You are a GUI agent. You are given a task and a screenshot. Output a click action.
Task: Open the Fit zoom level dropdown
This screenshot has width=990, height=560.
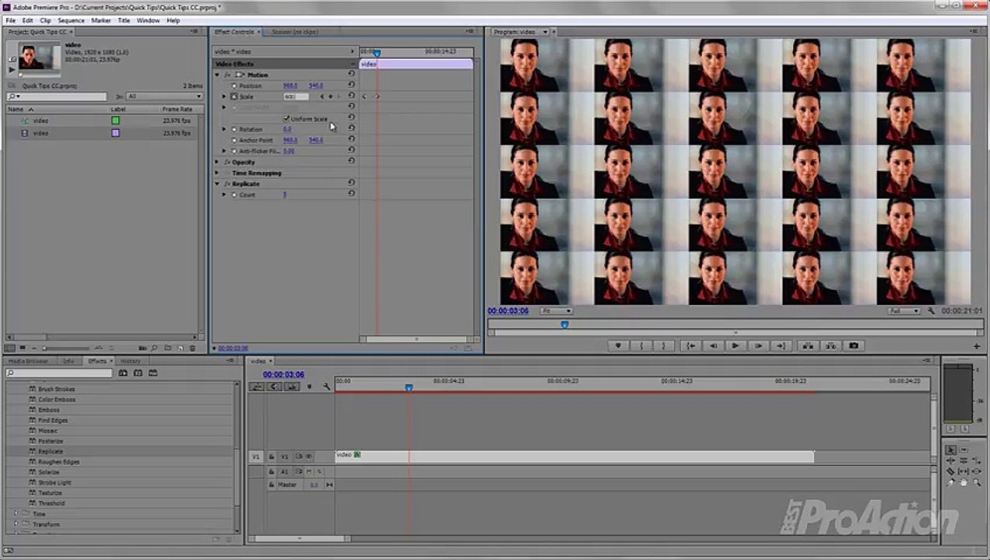pyautogui.click(x=556, y=311)
